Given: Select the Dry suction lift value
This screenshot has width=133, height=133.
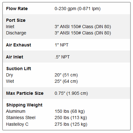Looking at the screenshot, I should [66, 75].
